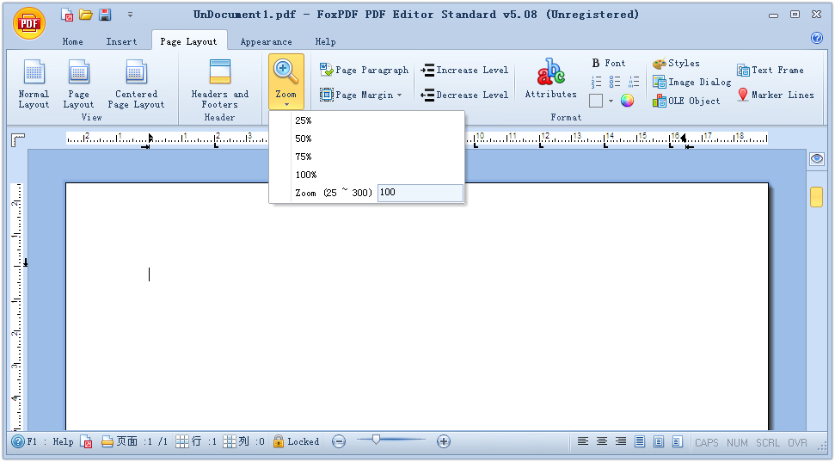Image resolution: width=835 pixels, height=462 pixels.
Task: Open the color wheel picker
Action: click(x=627, y=101)
